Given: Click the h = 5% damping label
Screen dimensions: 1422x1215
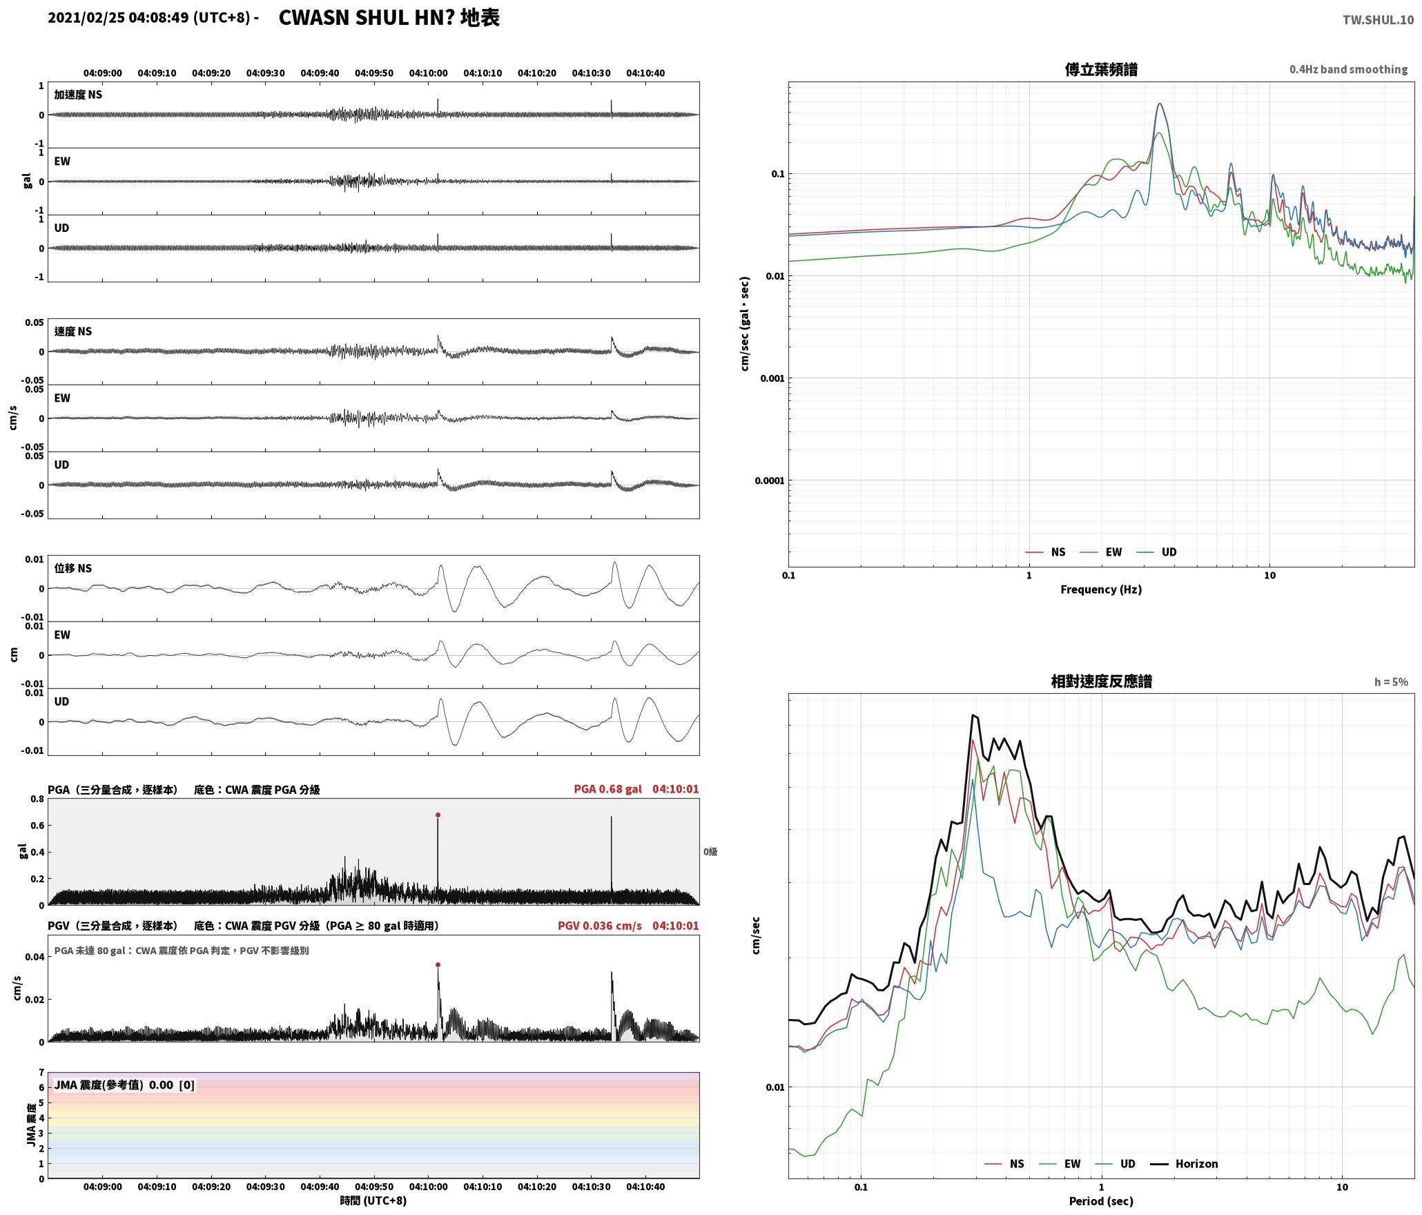Looking at the screenshot, I should tap(1391, 681).
